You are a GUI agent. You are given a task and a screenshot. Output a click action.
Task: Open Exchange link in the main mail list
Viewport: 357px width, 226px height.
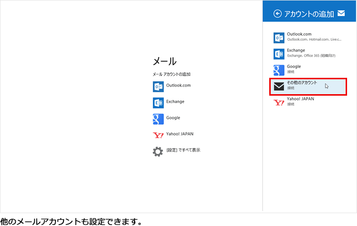(x=176, y=102)
